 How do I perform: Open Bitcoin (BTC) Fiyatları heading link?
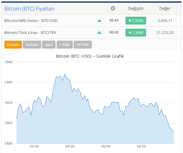pos(29,9)
